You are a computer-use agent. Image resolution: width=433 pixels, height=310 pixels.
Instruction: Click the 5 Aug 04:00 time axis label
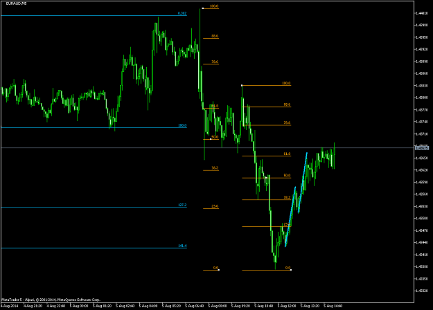[x=148, y=306]
